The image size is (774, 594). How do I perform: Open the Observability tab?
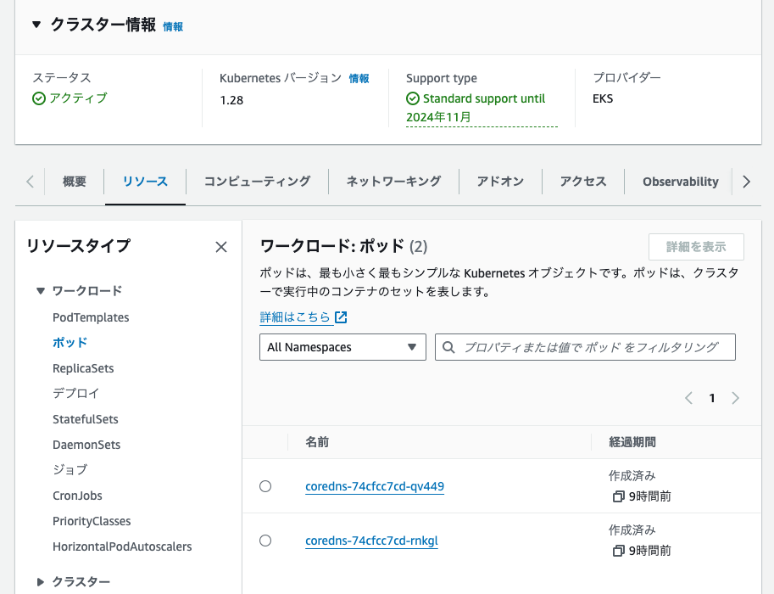[x=680, y=182]
